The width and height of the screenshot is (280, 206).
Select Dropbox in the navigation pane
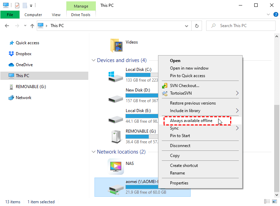23,54
